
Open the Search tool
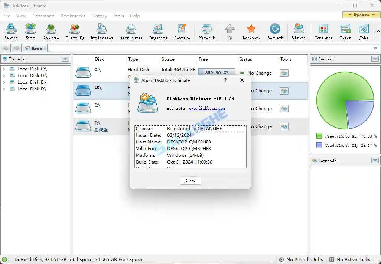[11, 31]
